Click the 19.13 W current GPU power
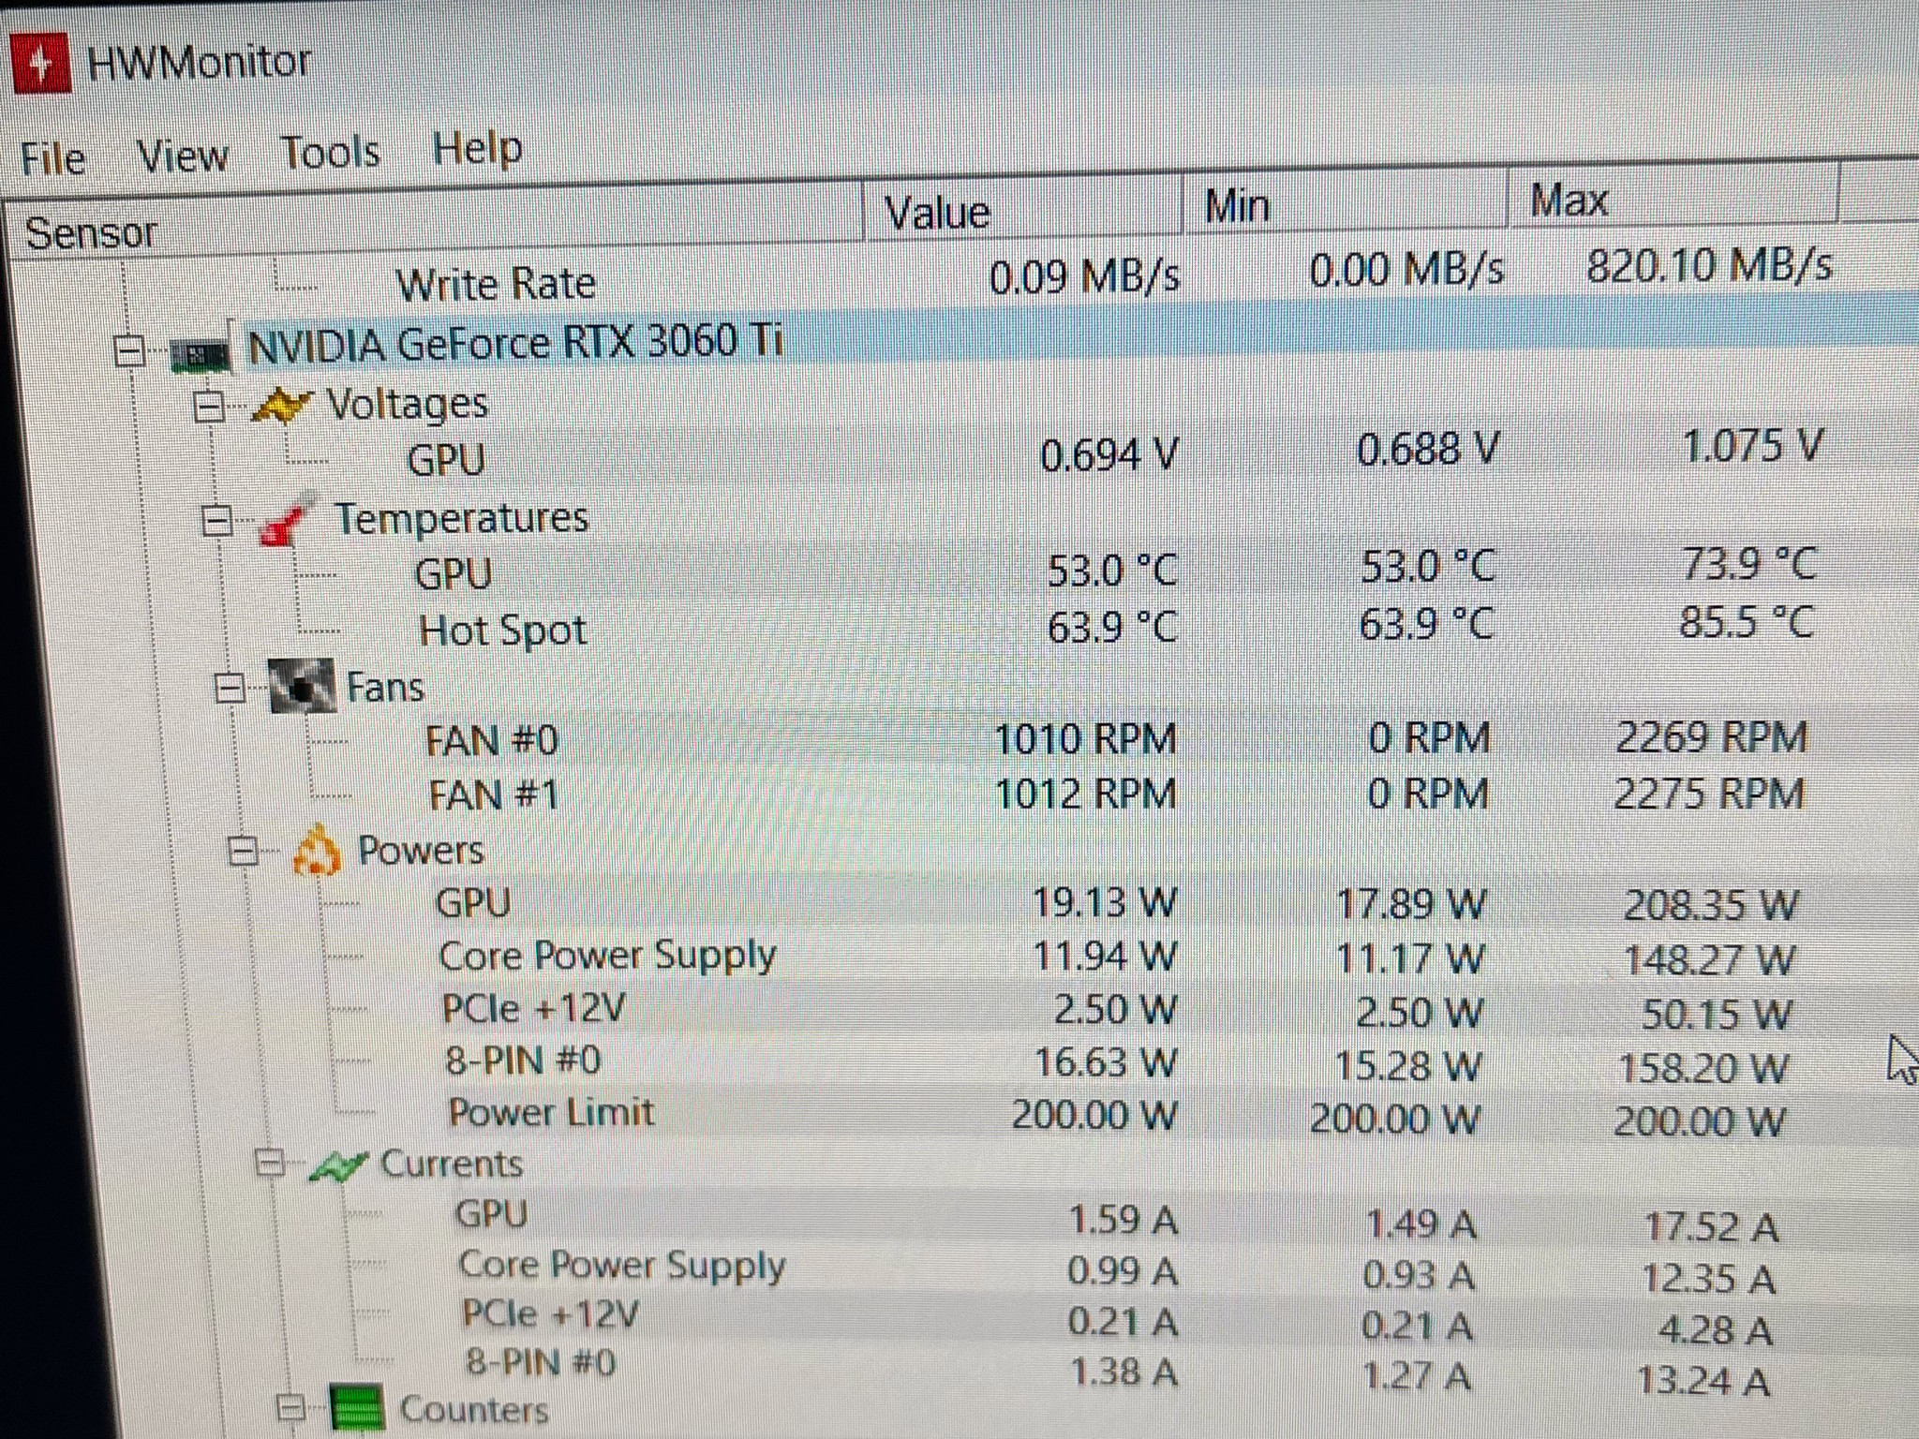The image size is (1919, 1439). point(1104,903)
